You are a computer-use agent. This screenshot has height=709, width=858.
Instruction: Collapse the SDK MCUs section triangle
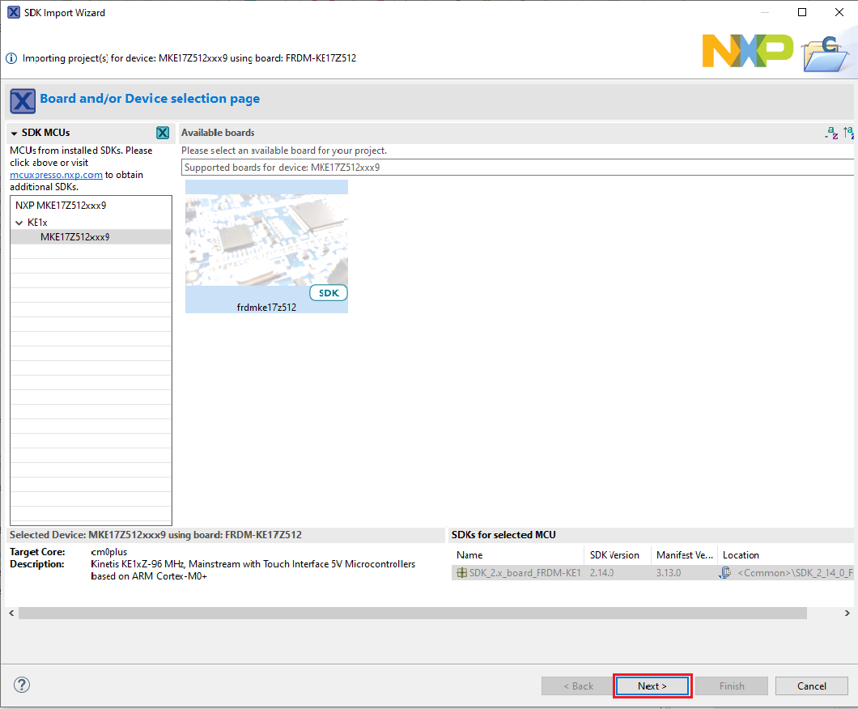tap(15, 133)
